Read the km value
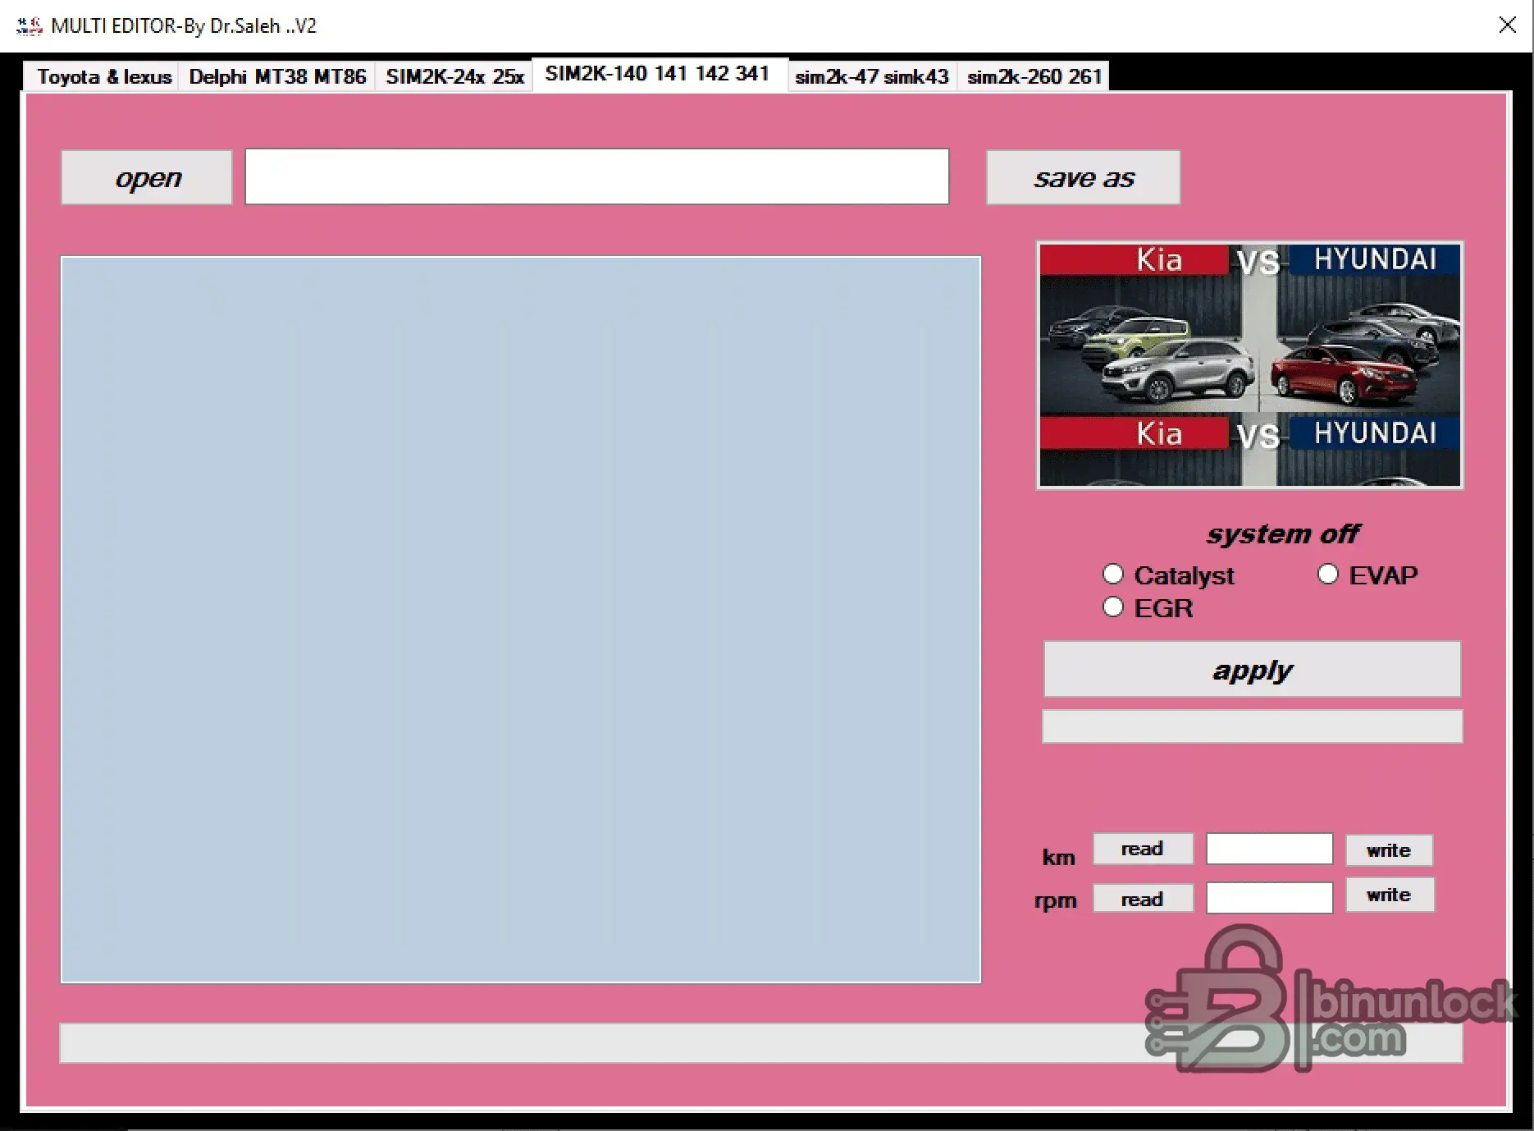 (x=1143, y=849)
